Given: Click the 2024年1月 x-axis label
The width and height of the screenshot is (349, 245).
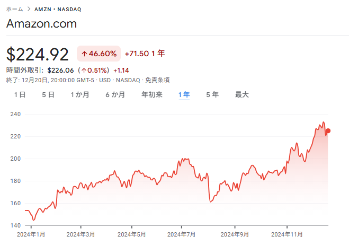Looking at the screenshot, I should tap(31, 233).
